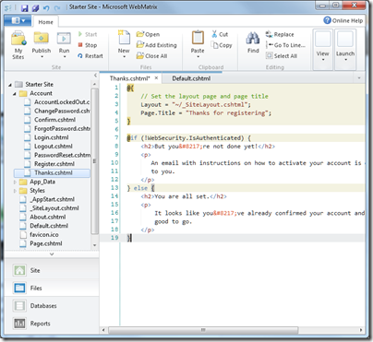The image size is (373, 342).
Task: Click the file tree vertical scrollbar
Action: point(95,161)
